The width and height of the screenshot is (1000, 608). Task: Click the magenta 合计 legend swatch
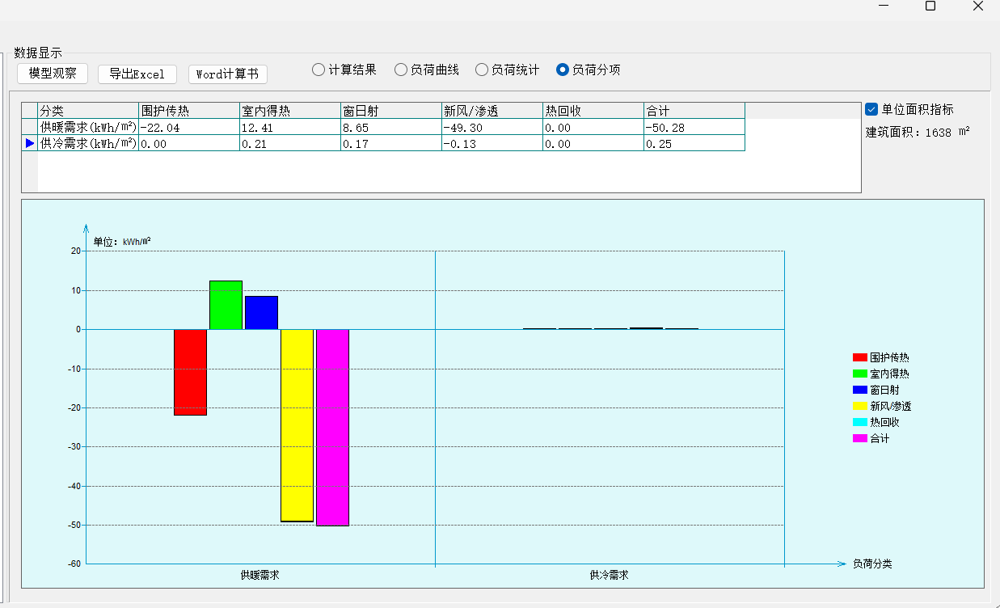860,438
